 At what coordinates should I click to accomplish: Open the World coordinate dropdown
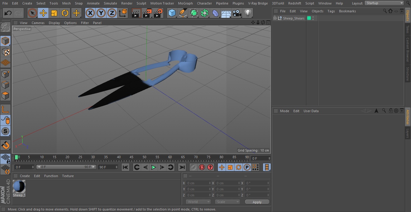point(198,202)
